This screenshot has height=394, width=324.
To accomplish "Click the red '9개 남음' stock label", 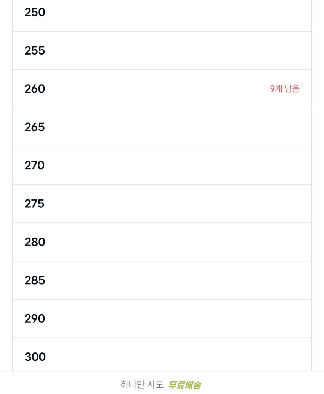I will [285, 89].
